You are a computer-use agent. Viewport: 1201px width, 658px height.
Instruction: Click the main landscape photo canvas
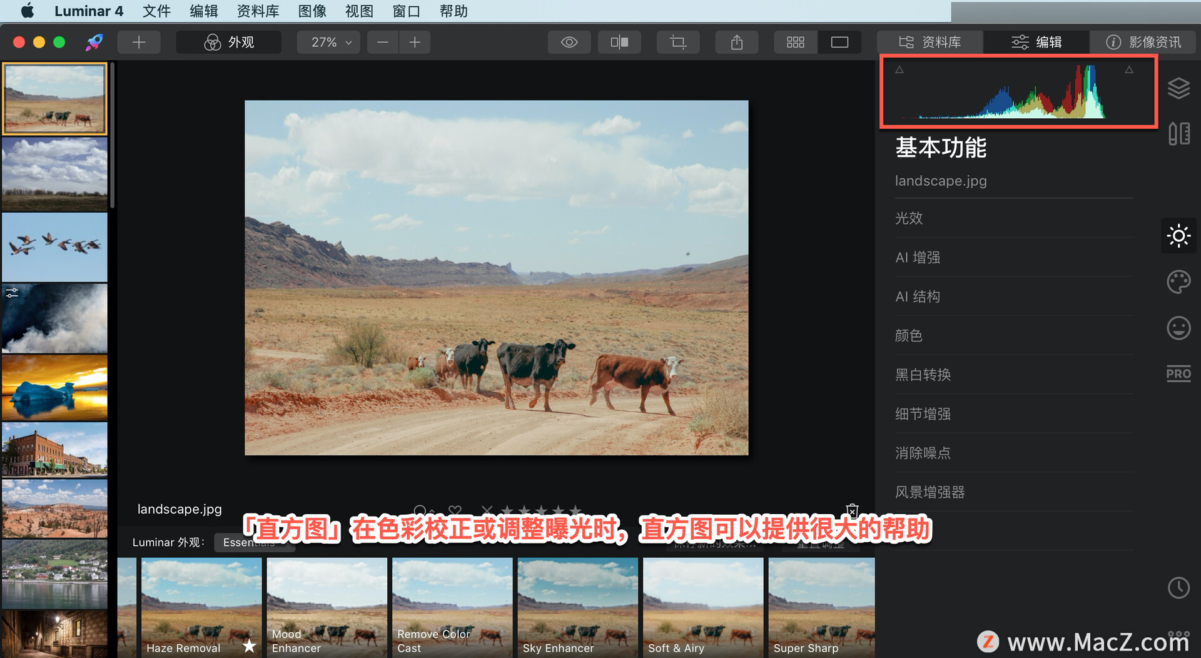coord(496,278)
